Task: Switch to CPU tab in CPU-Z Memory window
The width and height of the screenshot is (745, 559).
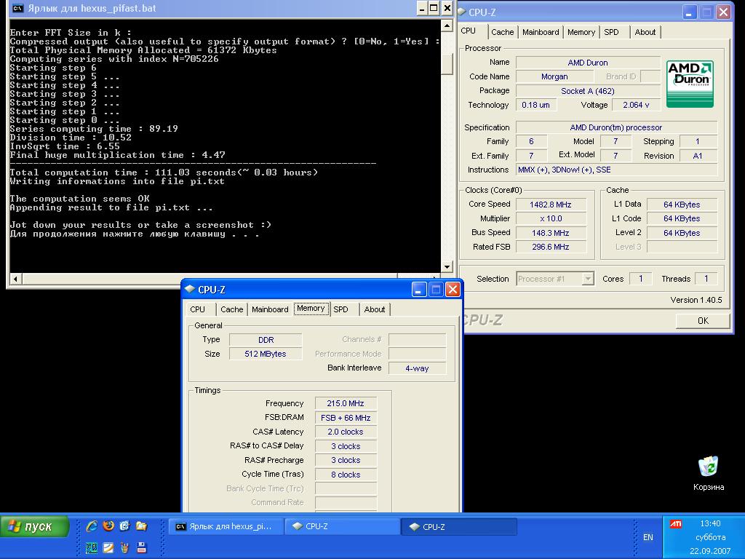Action: [198, 309]
